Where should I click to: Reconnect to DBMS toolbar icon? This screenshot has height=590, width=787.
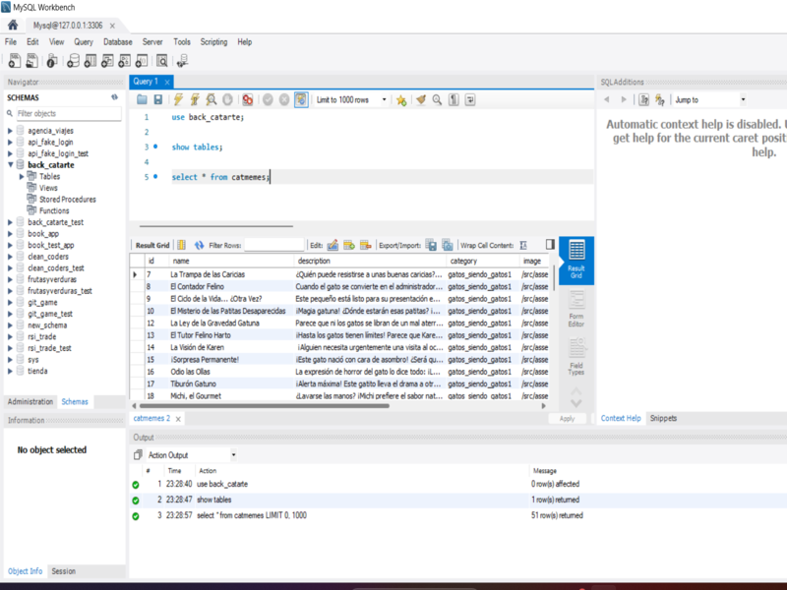(182, 61)
